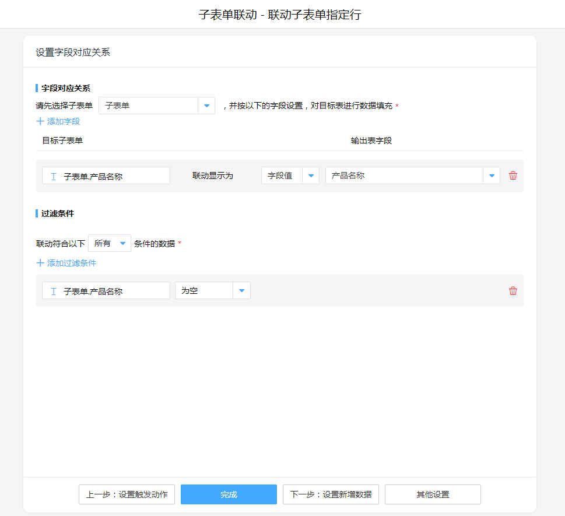Expand the 所有 condition match dropdown

tap(122, 243)
